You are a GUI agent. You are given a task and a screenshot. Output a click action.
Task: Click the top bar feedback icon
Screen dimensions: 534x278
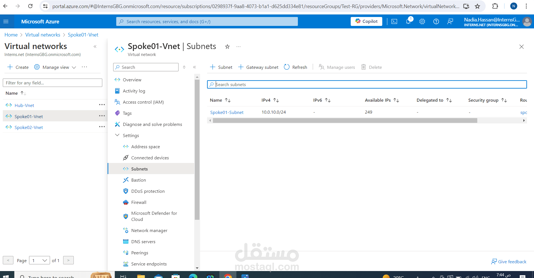[450, 21]
